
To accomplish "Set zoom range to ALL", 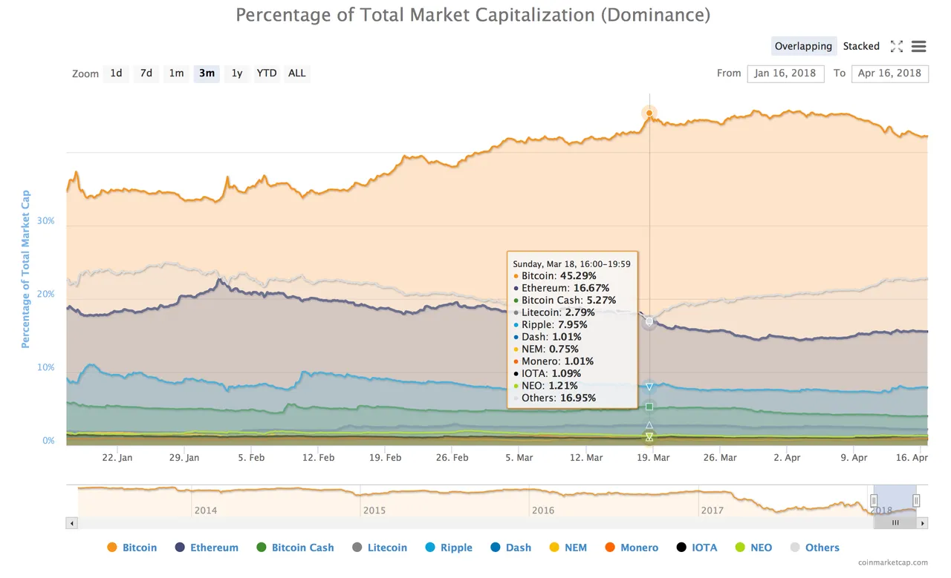I will 297,73.
